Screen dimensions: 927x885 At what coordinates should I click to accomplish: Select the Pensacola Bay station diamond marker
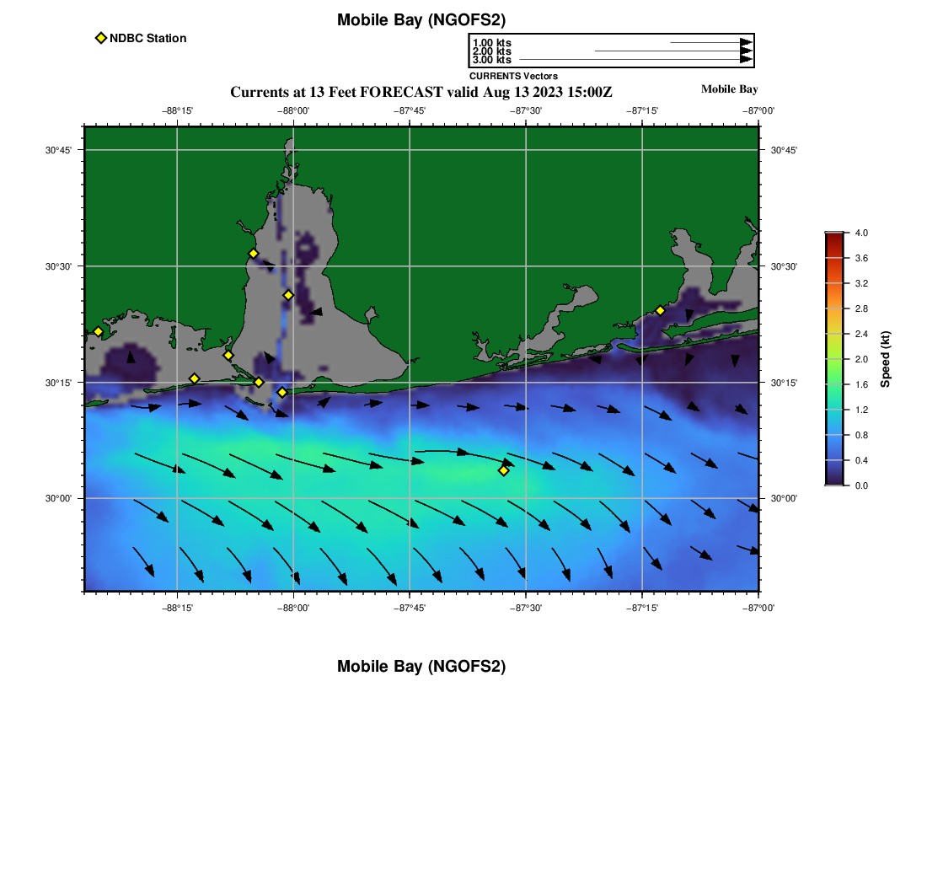(x=661, y=310)
